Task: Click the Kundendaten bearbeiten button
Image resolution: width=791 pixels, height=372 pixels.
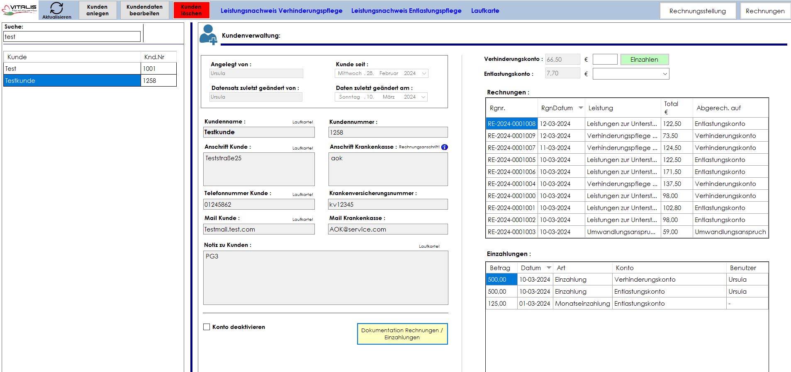Action: coord(144,10)
